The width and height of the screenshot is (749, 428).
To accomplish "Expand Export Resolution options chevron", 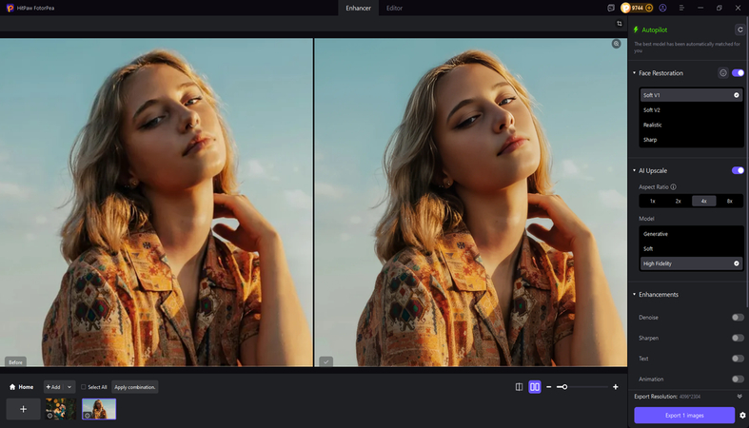I will (739, 396).
